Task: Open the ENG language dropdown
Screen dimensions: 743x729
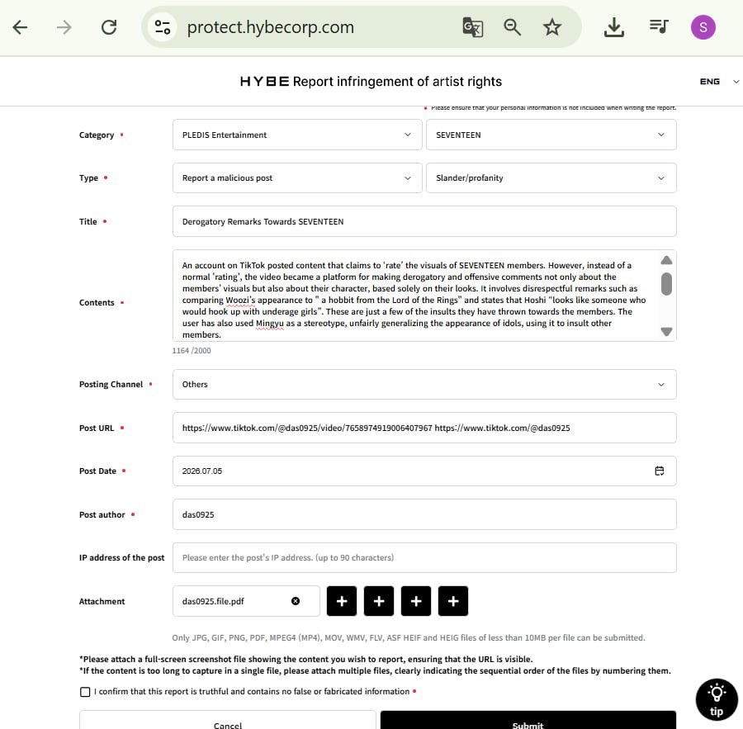Action: click(719, 82)
